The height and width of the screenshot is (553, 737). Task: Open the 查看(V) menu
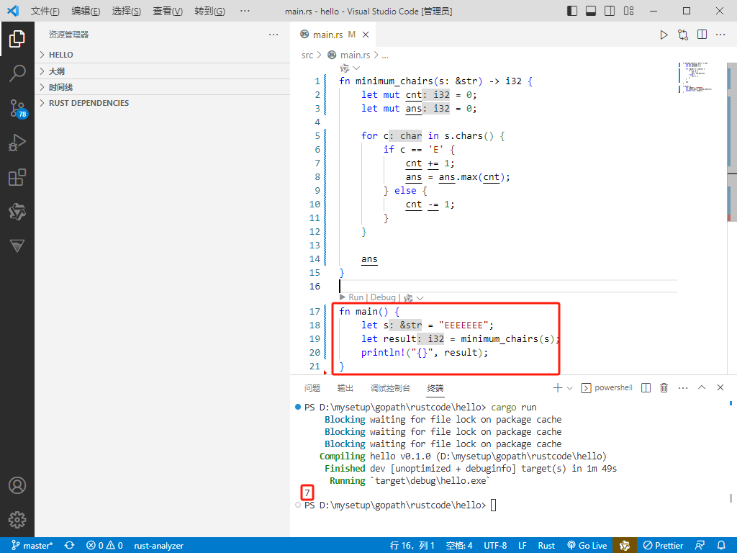coord(168,11)
